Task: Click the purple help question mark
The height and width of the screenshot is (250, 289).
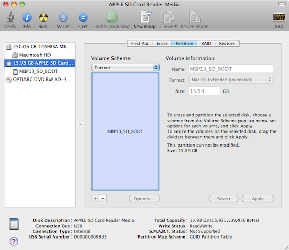Action: 14,241
